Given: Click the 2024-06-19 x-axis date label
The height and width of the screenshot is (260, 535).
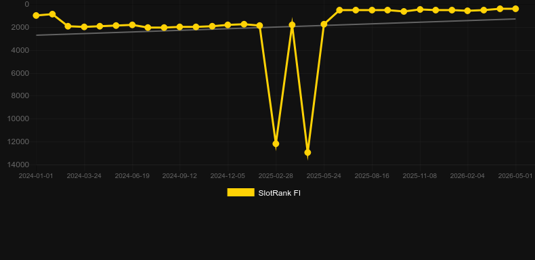Looking at the screenshot, I should click(132, 176).
